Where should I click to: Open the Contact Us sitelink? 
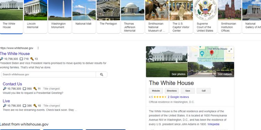coord(12,84)
